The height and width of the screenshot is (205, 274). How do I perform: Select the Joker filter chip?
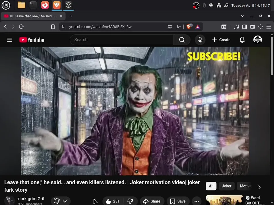[227, 186]
